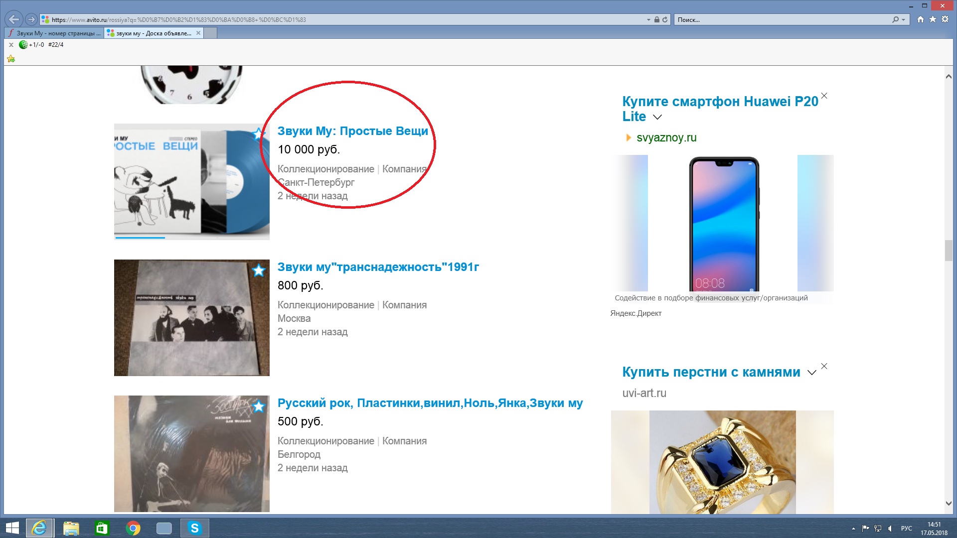Viewport: 957px width, 538px height.
Task: Open the address bar history dropdown arrow
Action: tap(648, 20)
